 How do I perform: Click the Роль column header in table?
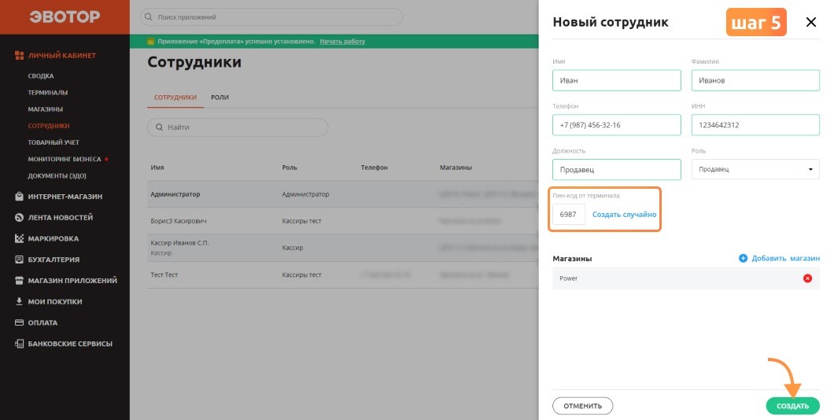pos(290,168)
